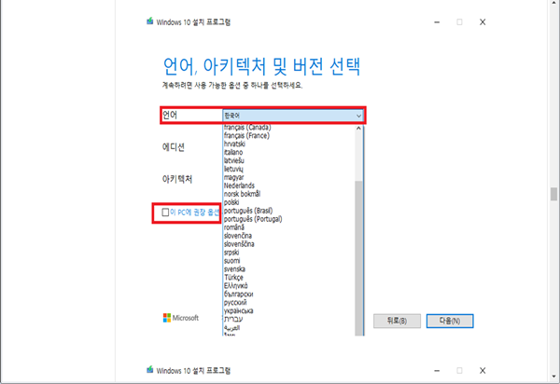Toggle the 이 PC에 권장 옵션 checkbox

[165, 213]
